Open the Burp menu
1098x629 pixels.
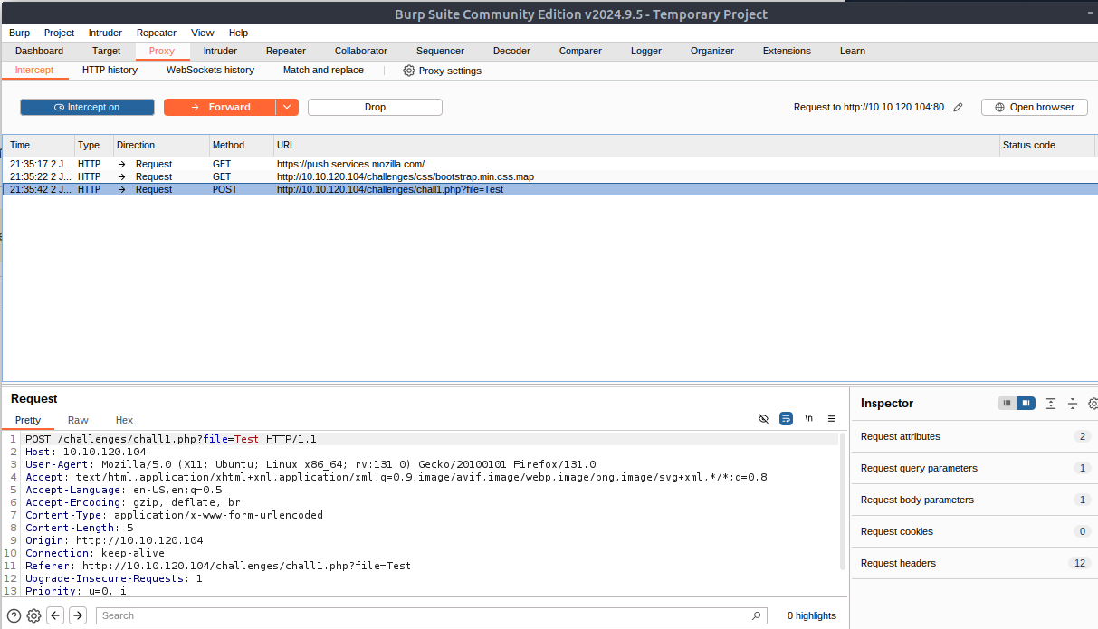tap(19, 33)
